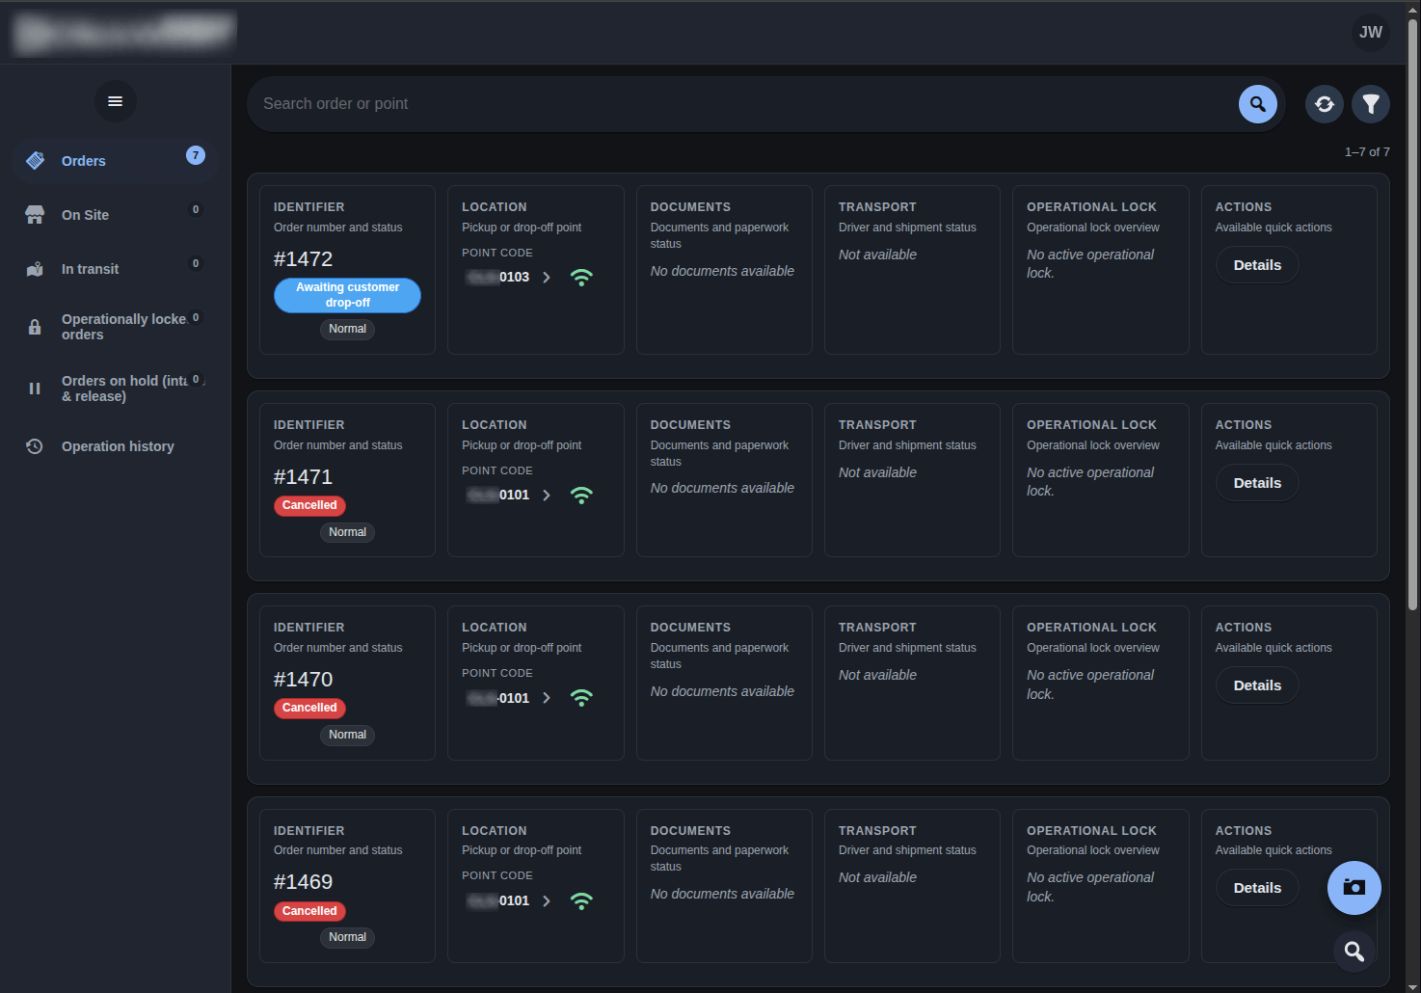Click the wifi signal icon for order #1470

[581, 698]
